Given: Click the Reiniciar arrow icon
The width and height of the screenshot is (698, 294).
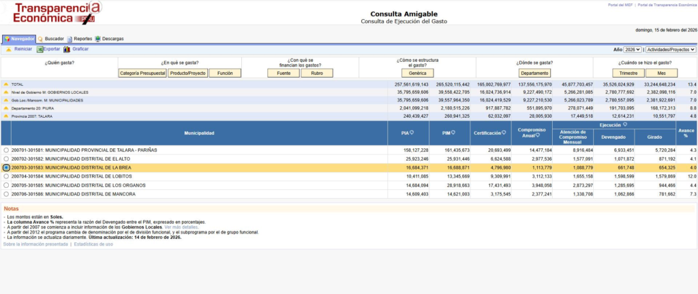Looking at the screenshot, I should 8,50.
